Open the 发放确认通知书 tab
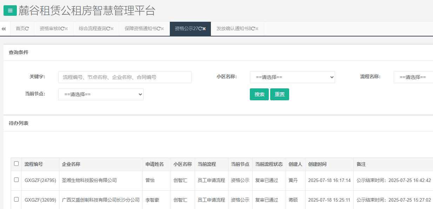 click(232, 29)
